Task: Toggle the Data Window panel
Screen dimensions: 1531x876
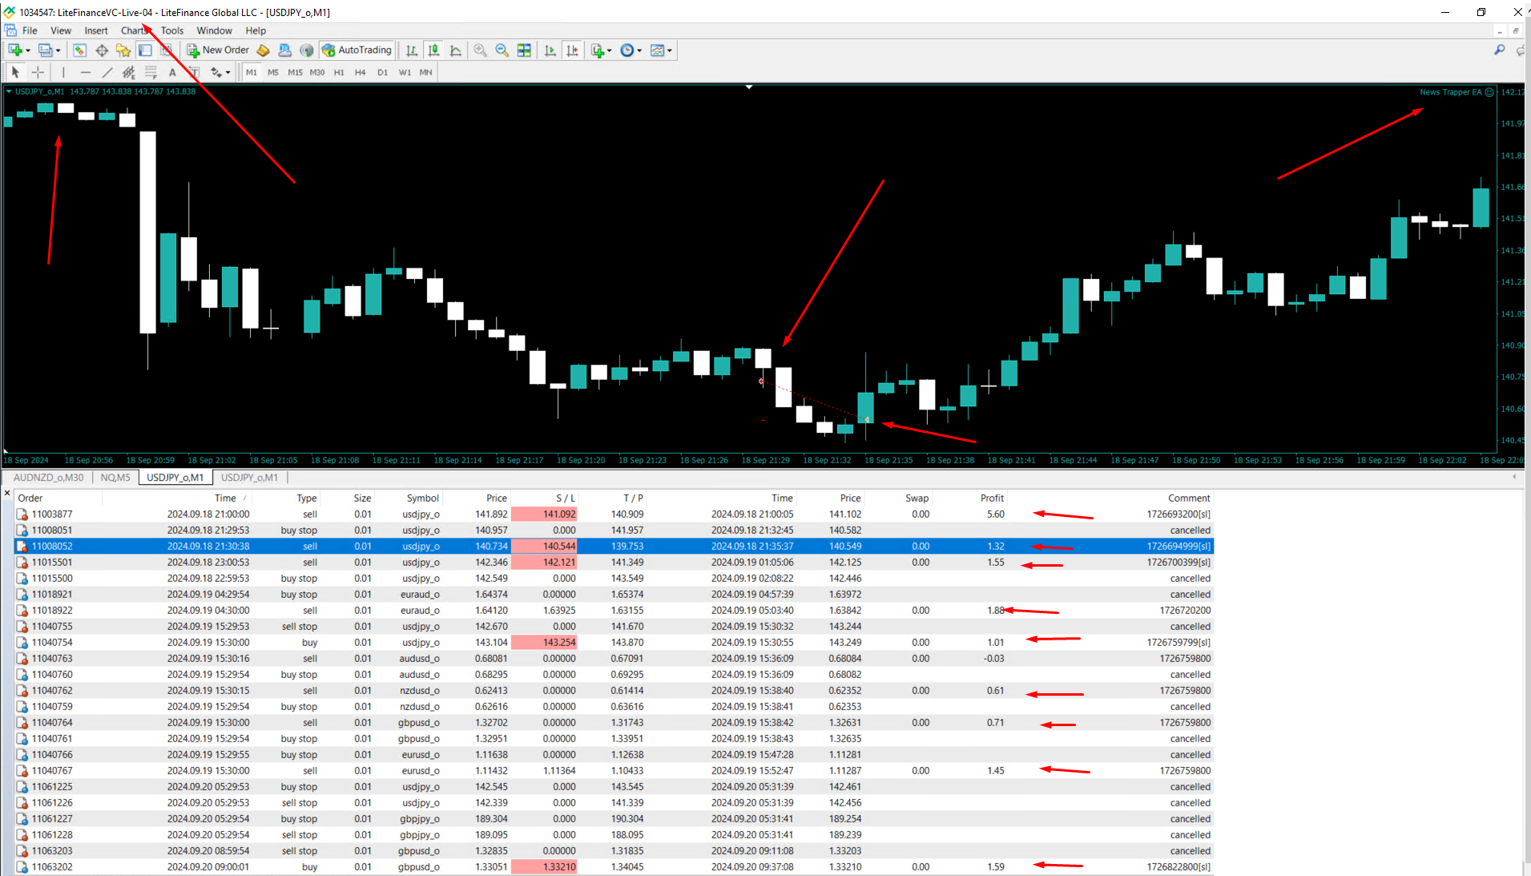Action: pyautogui.click(x=102, y=50)
